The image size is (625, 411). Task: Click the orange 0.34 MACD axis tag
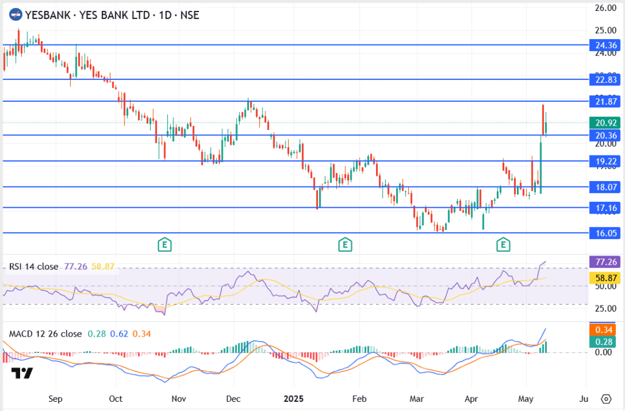tap(604, 330)
